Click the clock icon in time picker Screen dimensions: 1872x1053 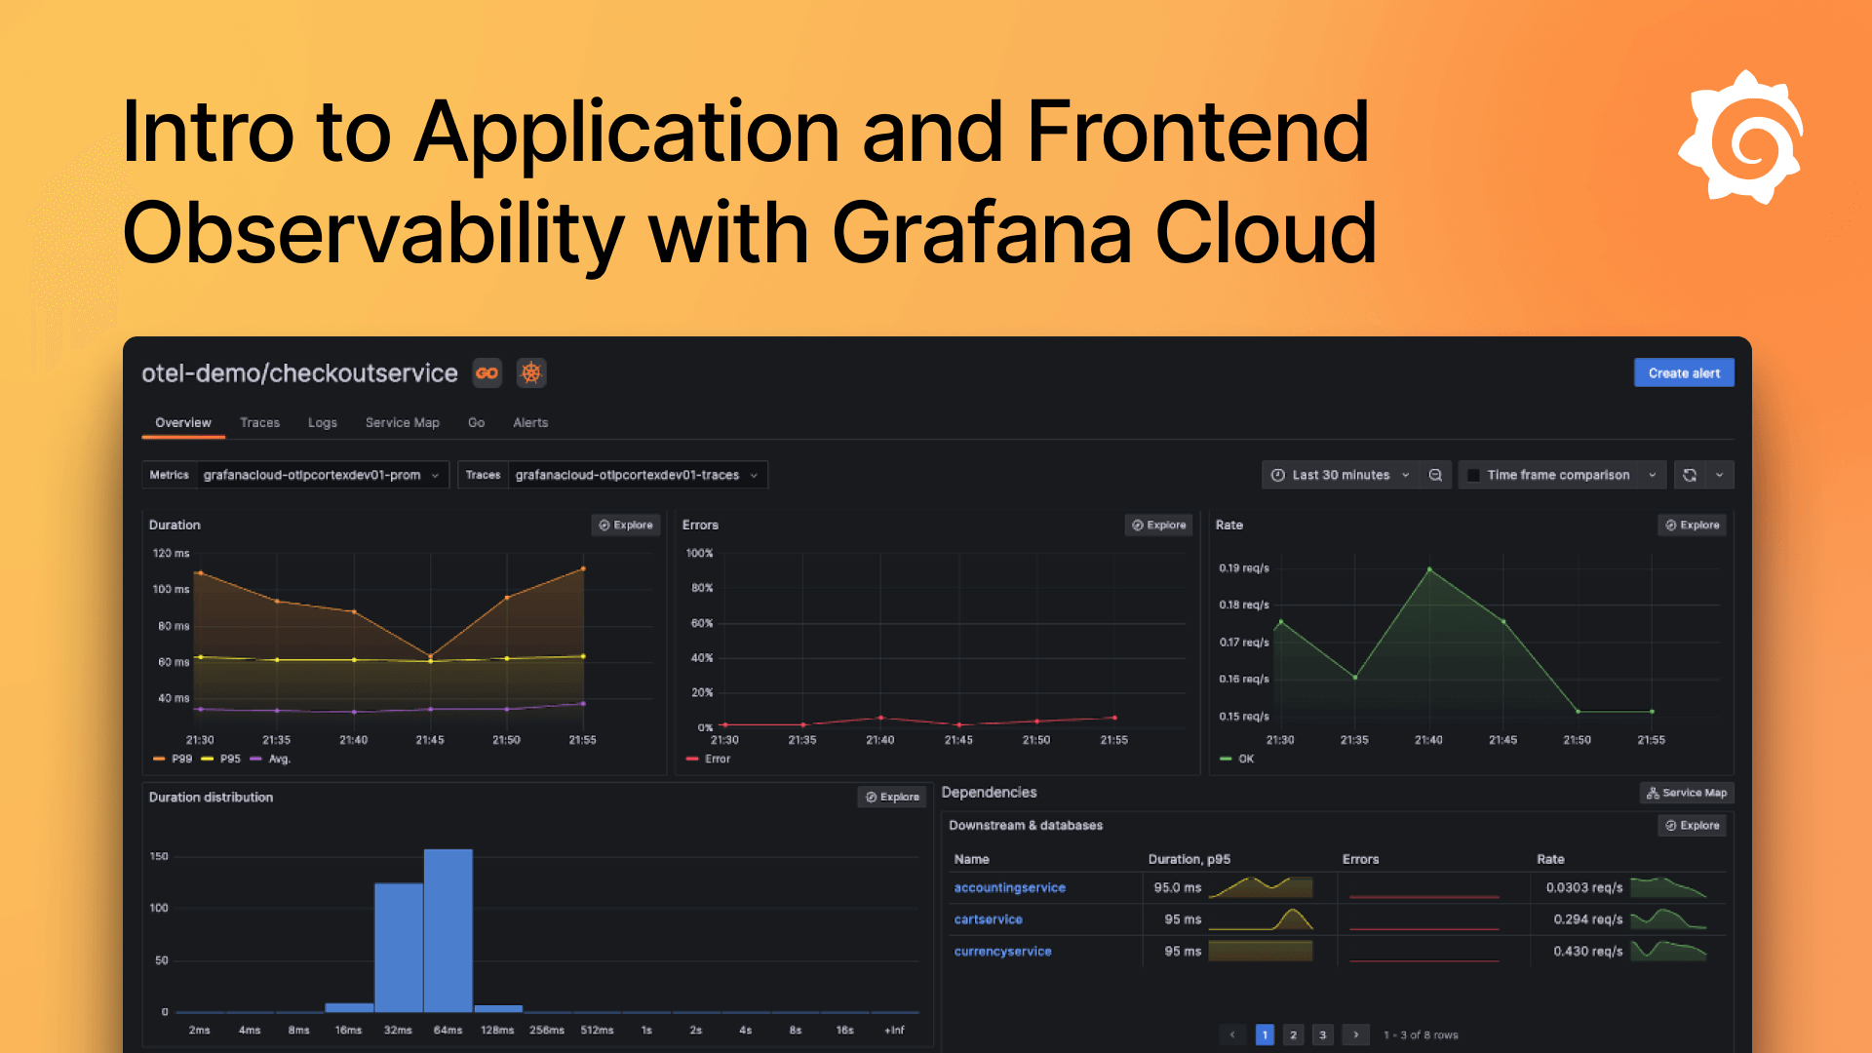point(1278,475)
